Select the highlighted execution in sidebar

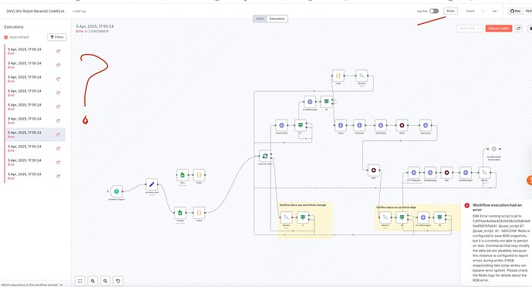click(35, 134)
